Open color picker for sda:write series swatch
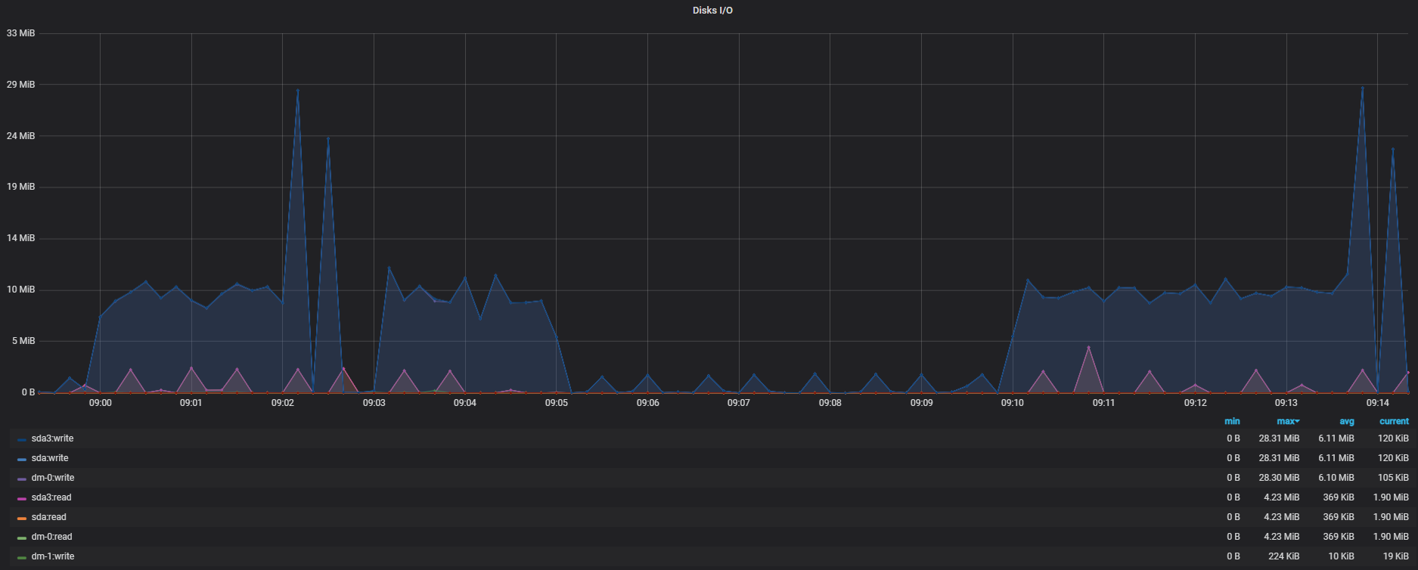 click(x=22, y=459)
